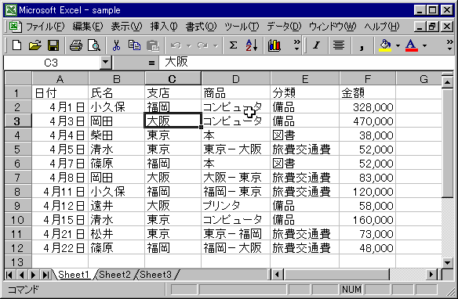Click the Select All corner button
458x299 pixels.
pyautogui.click(x=18, y=79)
